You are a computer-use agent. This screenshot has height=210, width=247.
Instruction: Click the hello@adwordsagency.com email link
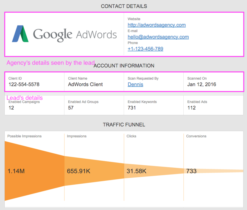(158, 37)
